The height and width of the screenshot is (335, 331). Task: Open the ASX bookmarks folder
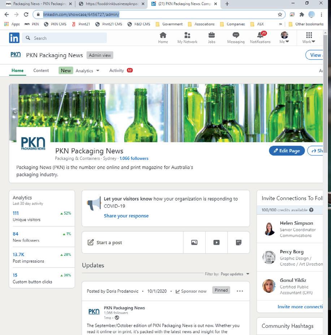point(257,24)
